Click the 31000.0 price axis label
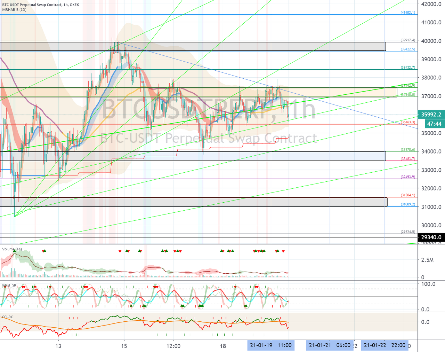 (431, 207)
